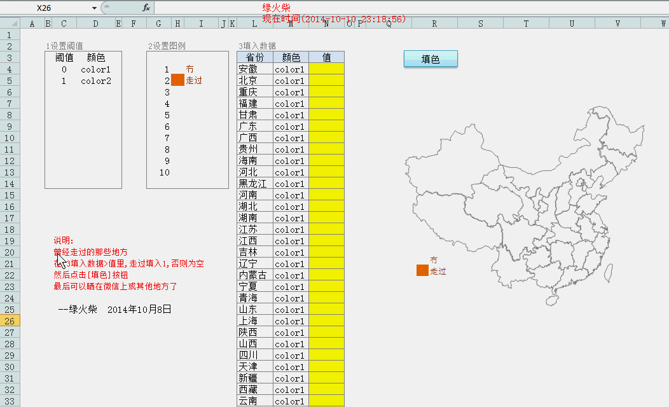Select the row 33 header

(x=10, y=401)
